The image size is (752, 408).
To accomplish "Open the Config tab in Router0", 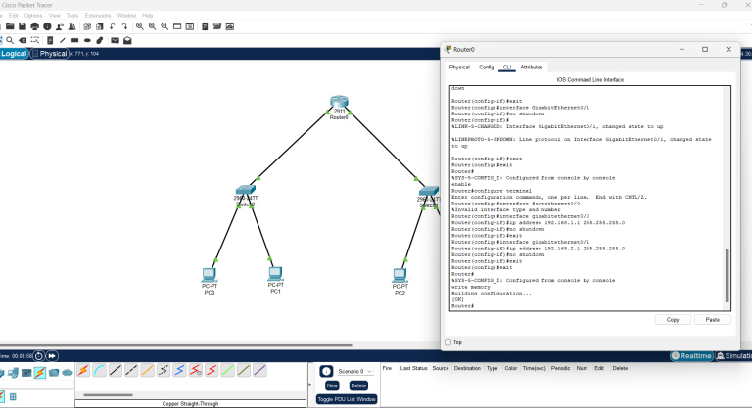I will coord(487,68).
